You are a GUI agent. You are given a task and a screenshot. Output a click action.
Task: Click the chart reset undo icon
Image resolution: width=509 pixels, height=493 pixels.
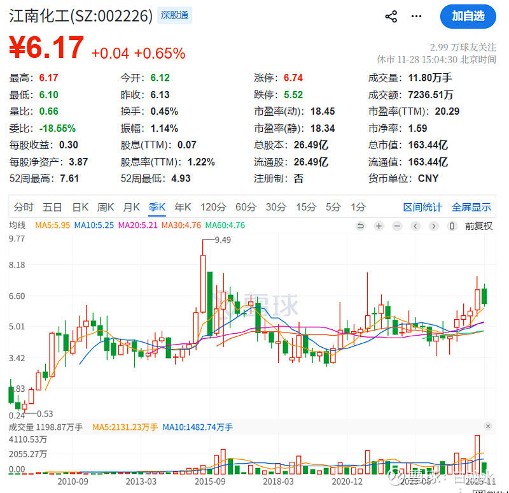coord(360,226)
